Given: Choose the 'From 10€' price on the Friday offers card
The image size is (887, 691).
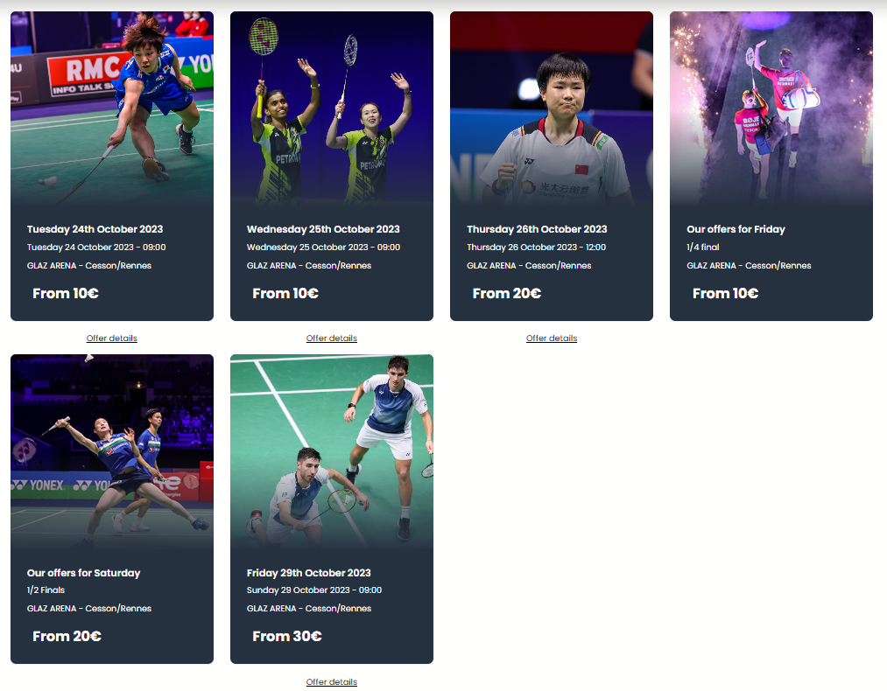Looking at the screenshot, I should click(x=725, y=293).
